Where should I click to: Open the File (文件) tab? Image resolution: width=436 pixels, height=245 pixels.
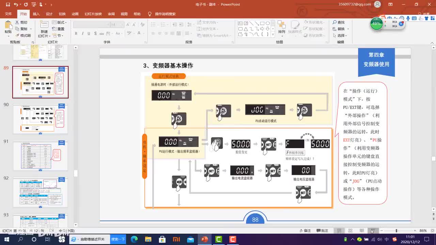tap(9, 14)
